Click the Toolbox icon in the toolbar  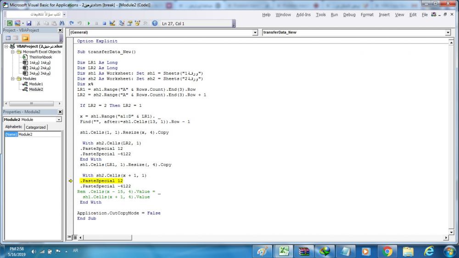145,23
